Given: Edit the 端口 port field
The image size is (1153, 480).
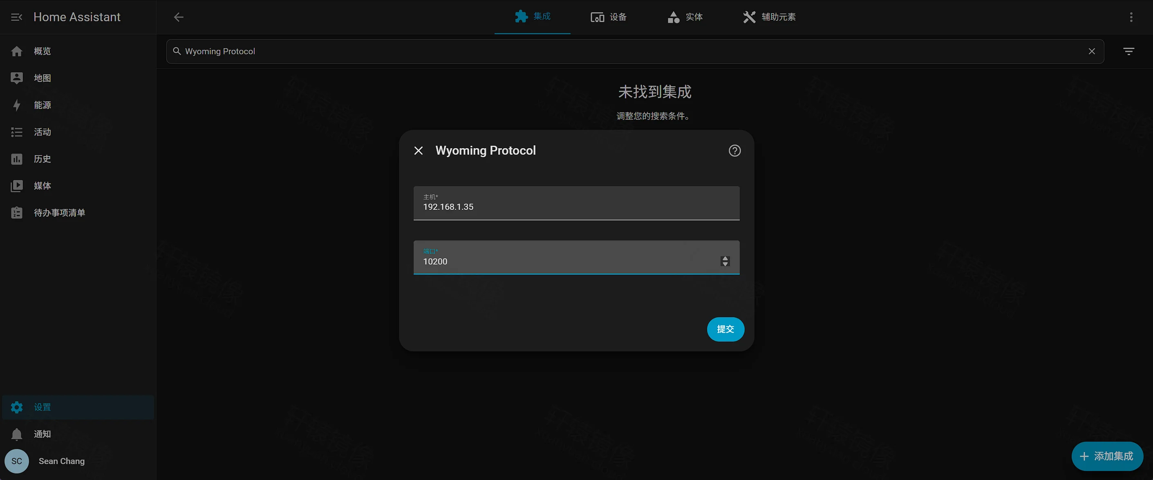Looking at the screenshot, I should point(576,258).
